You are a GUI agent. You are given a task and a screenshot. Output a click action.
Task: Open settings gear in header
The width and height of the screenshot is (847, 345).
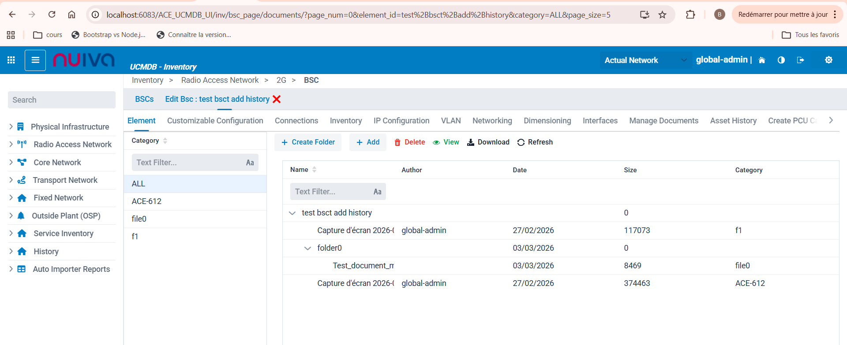tap(828, 60)
